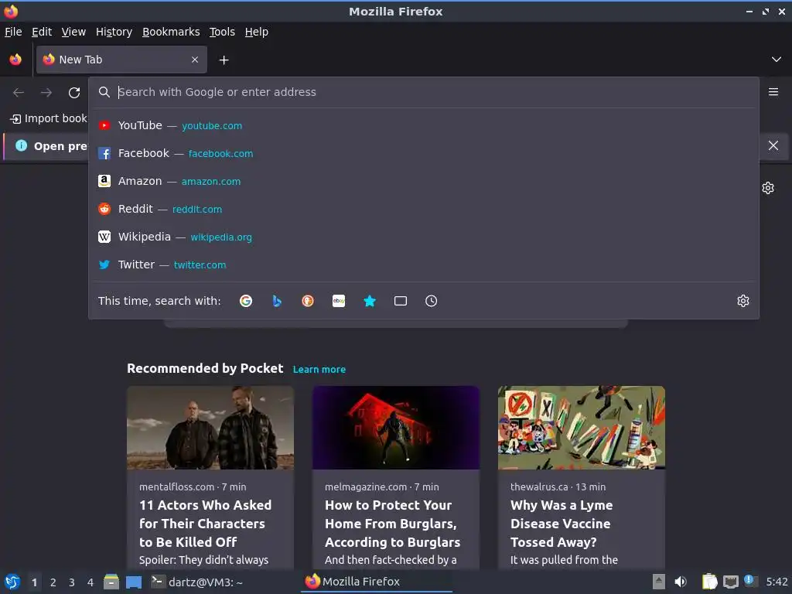Viewport: 792px width, 594px height.
Task: Open 'How to Protect Your Home' article
Action: pyautogui.click(x=392, y=524)
